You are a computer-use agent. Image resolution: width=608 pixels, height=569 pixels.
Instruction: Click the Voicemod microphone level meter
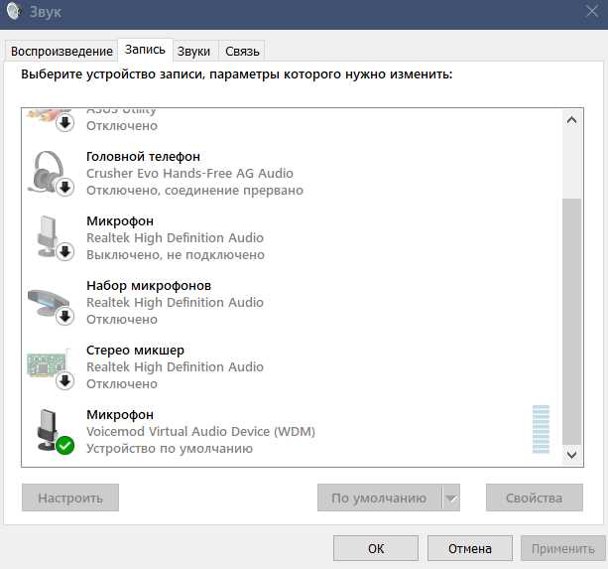click(x=541, y=429)
